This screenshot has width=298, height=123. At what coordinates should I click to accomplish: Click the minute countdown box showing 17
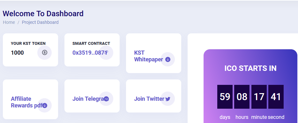pos(259,97)
